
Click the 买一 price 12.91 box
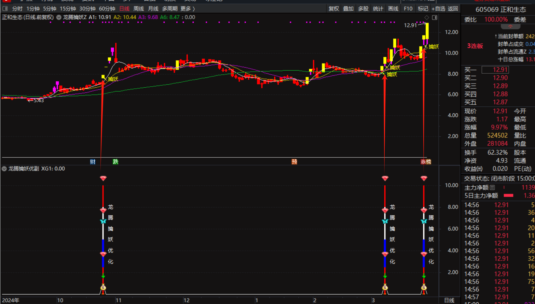click(500, 70)
